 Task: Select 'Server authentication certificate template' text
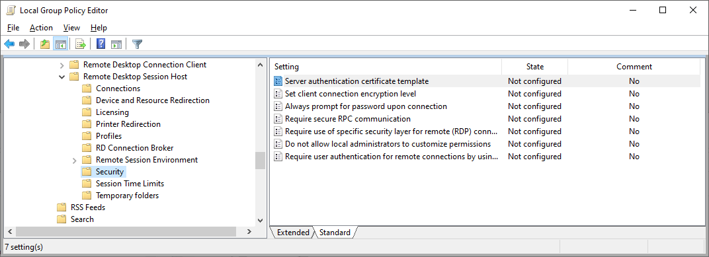(356, 81)
